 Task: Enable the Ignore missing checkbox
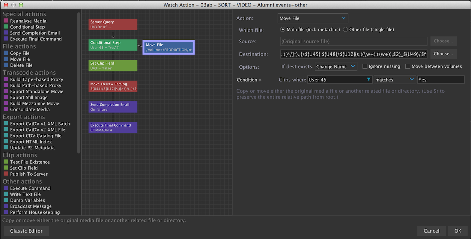point(365,66)
